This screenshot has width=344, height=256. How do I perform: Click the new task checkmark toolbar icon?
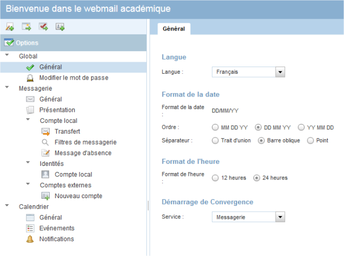(43, 27)
